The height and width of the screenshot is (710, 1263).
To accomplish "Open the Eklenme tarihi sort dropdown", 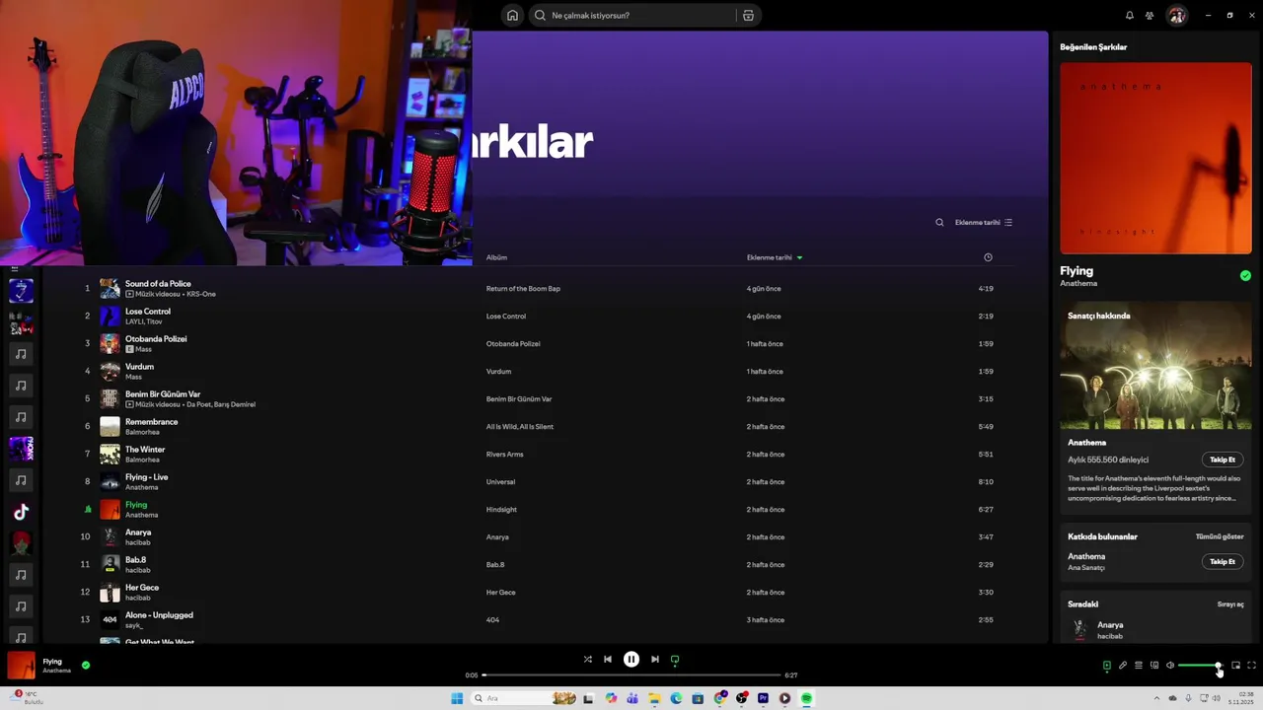I will click(984, 223).
